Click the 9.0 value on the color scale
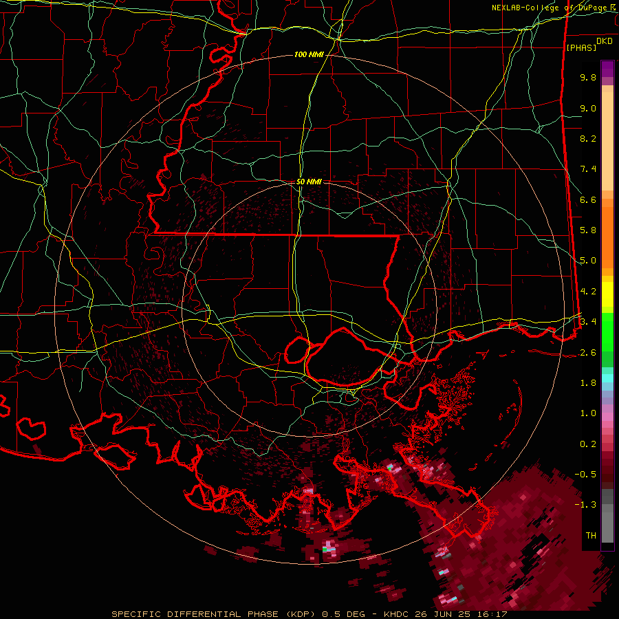 [x=588, y=108]
